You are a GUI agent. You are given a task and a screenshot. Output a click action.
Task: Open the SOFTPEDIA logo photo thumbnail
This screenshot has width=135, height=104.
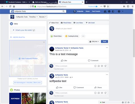point(15,98)
